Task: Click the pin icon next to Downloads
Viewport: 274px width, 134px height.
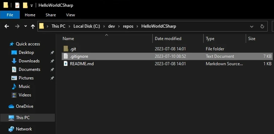Action: tap(52, 61)
